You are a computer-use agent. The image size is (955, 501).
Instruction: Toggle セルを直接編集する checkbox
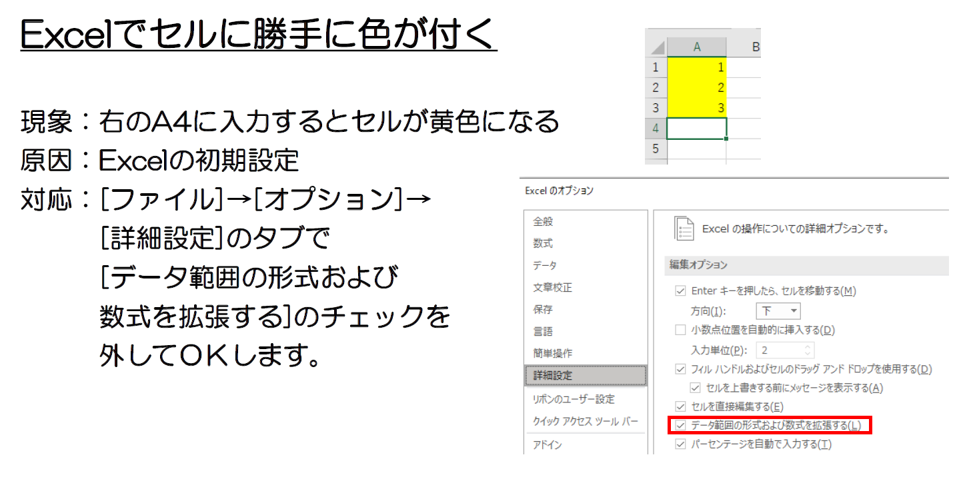pos(680,406)
